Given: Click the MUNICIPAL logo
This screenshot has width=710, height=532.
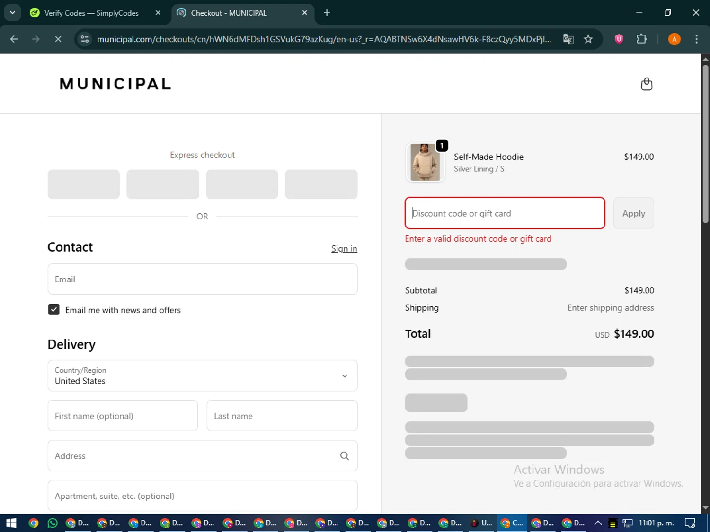Looking at the screenshot, I should tap(115, 84).
